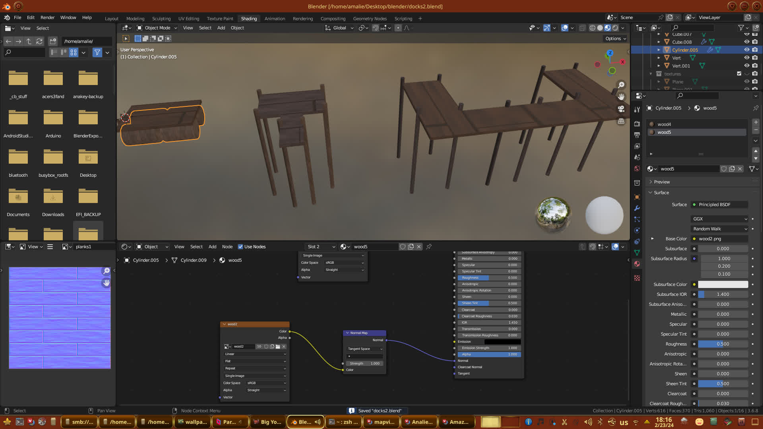
Task: Open the Object Mode dropdown
Action: [x=157, y=28]
